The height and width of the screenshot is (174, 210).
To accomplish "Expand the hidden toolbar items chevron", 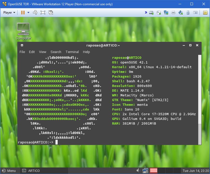I will [x=146, y=12].
